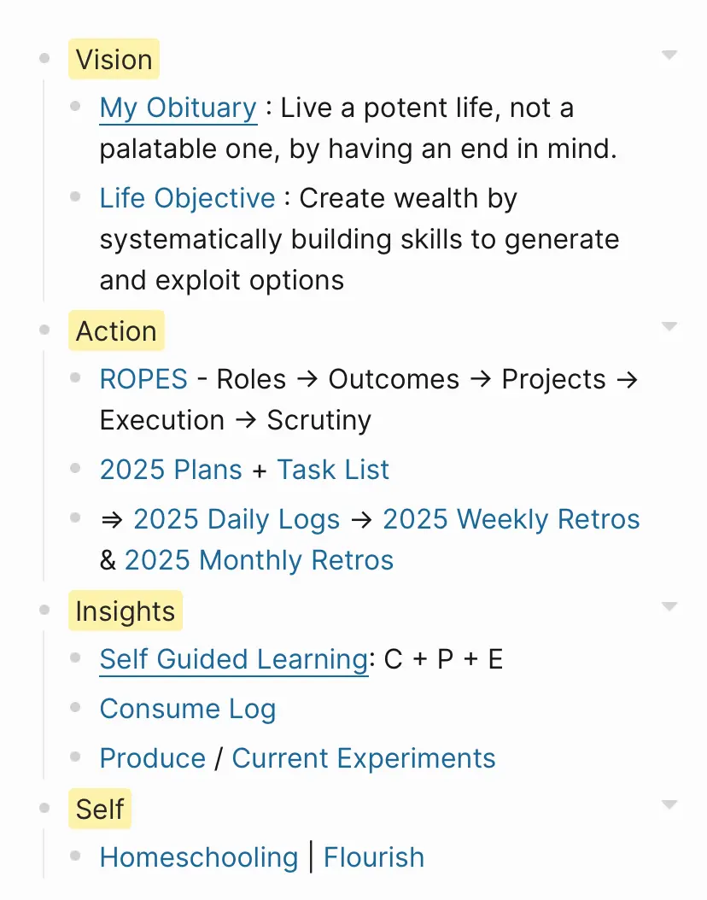Go to the Flourish link
The height and width of the screenshot is (900, 707).
[374, 858]
